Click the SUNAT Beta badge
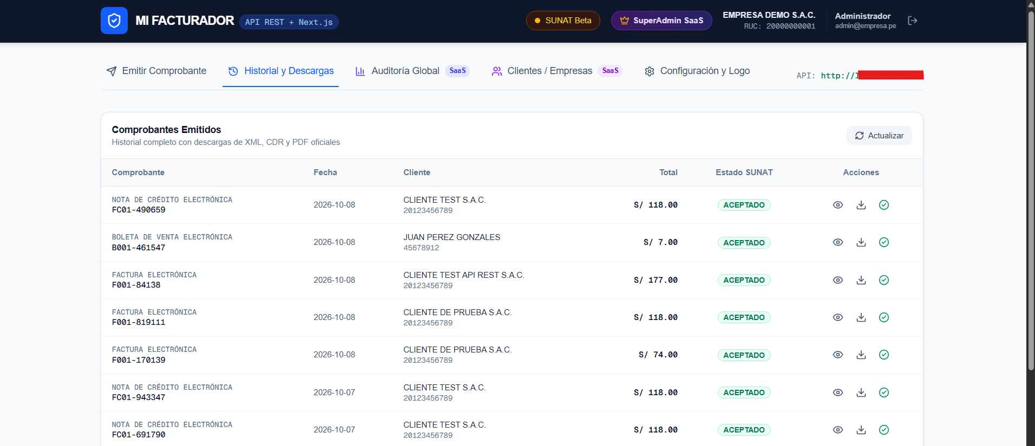The width and height of the screenshot is (1035, 446). point(563,21)
